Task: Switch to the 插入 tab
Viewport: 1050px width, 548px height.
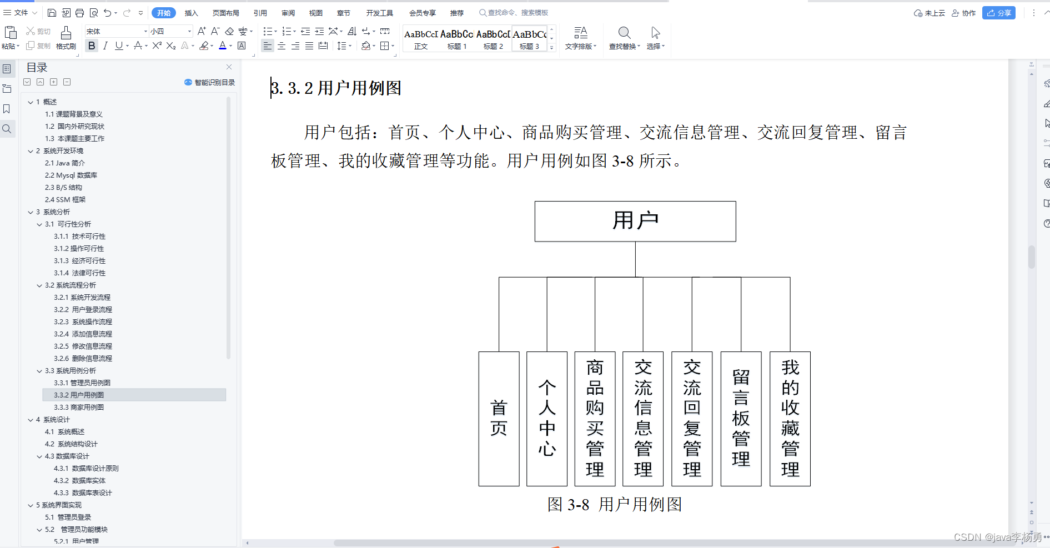Action: pos(192,13)
